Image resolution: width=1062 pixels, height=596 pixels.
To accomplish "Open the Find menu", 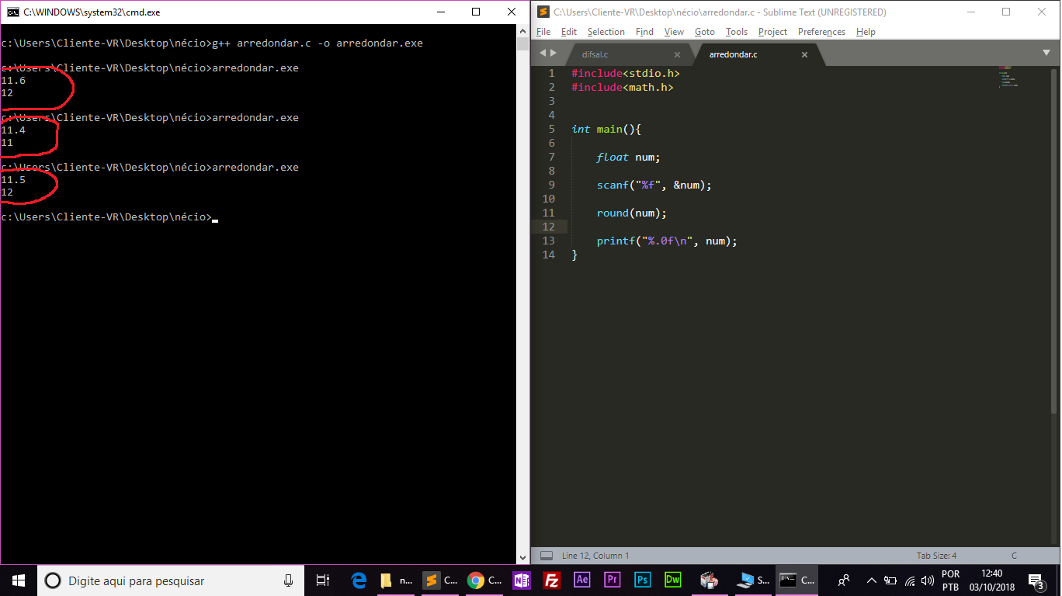I will [644, 32].
